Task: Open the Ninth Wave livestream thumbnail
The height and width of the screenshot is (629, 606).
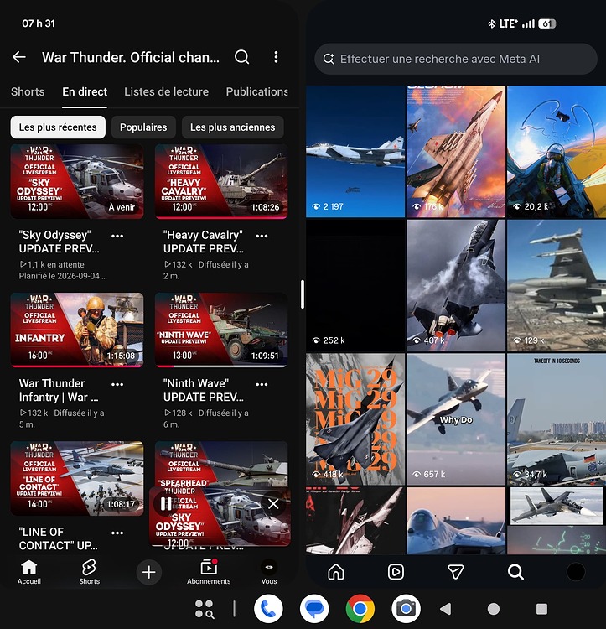Action: 221,330
